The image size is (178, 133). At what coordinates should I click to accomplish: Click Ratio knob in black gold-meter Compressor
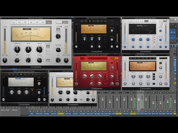92,39
